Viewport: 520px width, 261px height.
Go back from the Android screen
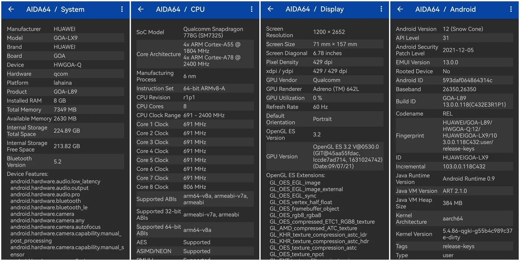[x=400, y=9]
